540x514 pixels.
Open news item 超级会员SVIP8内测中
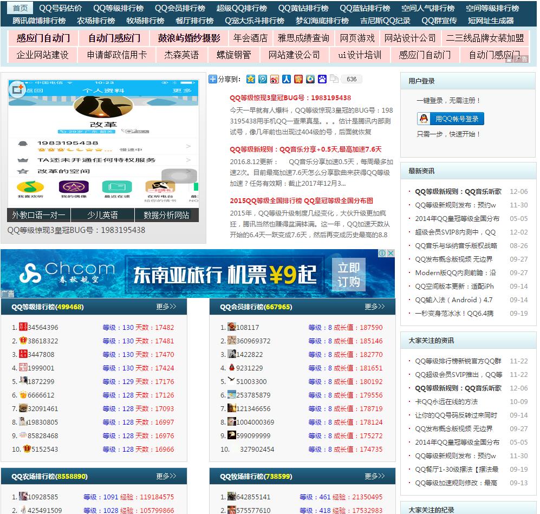(455, 232)
